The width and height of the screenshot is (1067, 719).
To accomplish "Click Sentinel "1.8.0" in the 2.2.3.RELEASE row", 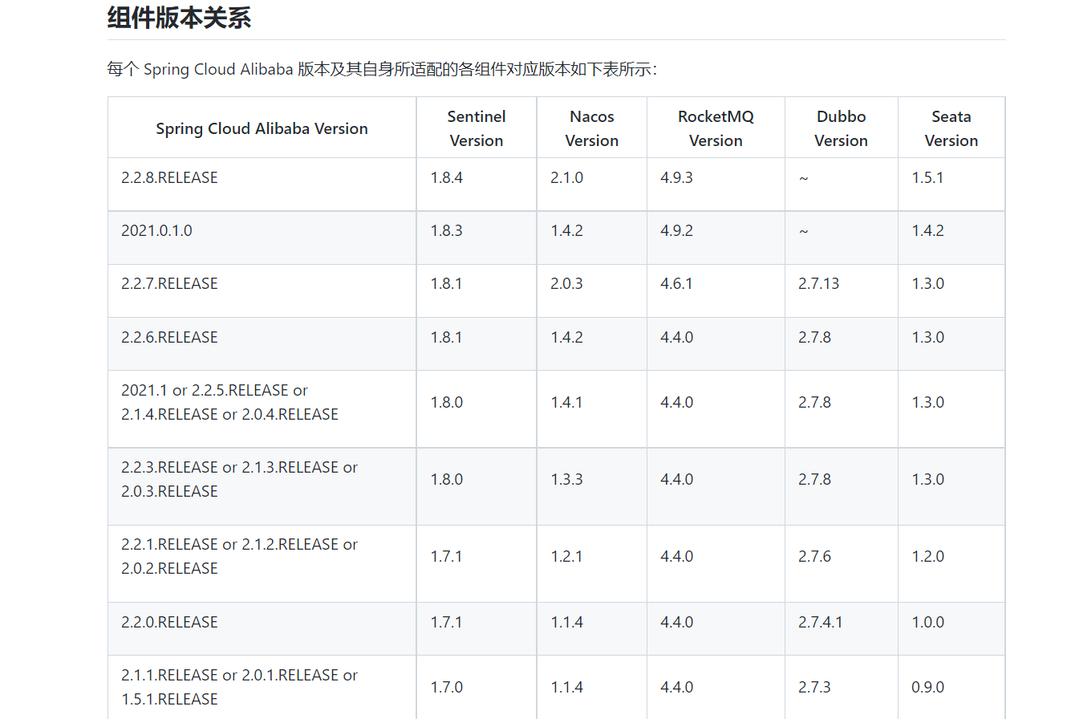I will pos(446,479).
